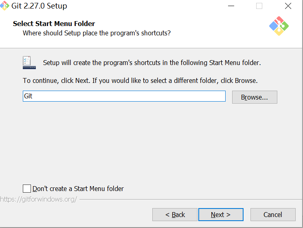
Task: Focus the Start Menu folder name field
Action: click(x=124, y=96)
